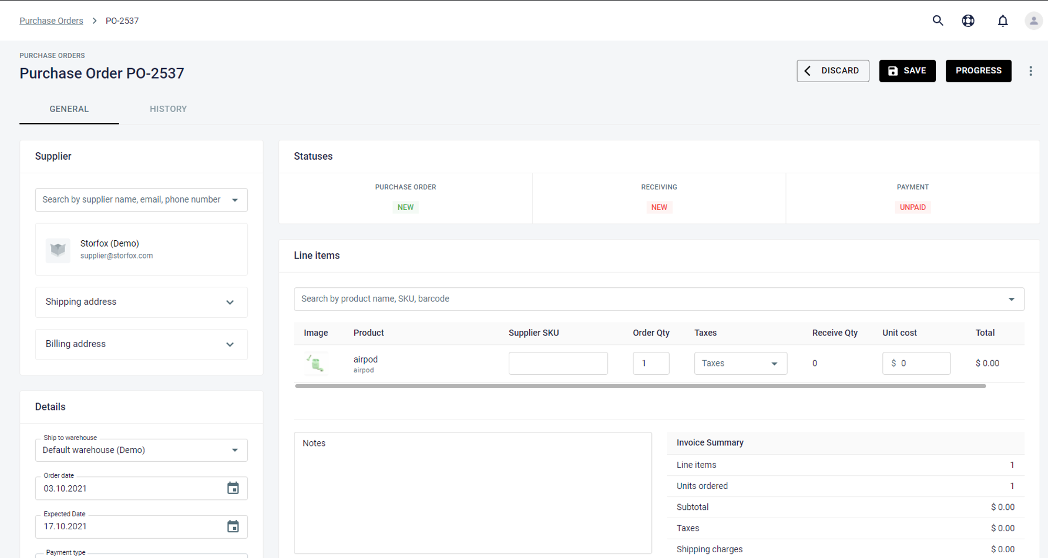The height and width of the screenshot is (558, 1048).
Task: Click the Storfox supplier logo icon
Action: click(58, 250)
